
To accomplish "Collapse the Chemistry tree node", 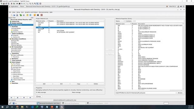I will click(9, 53).
